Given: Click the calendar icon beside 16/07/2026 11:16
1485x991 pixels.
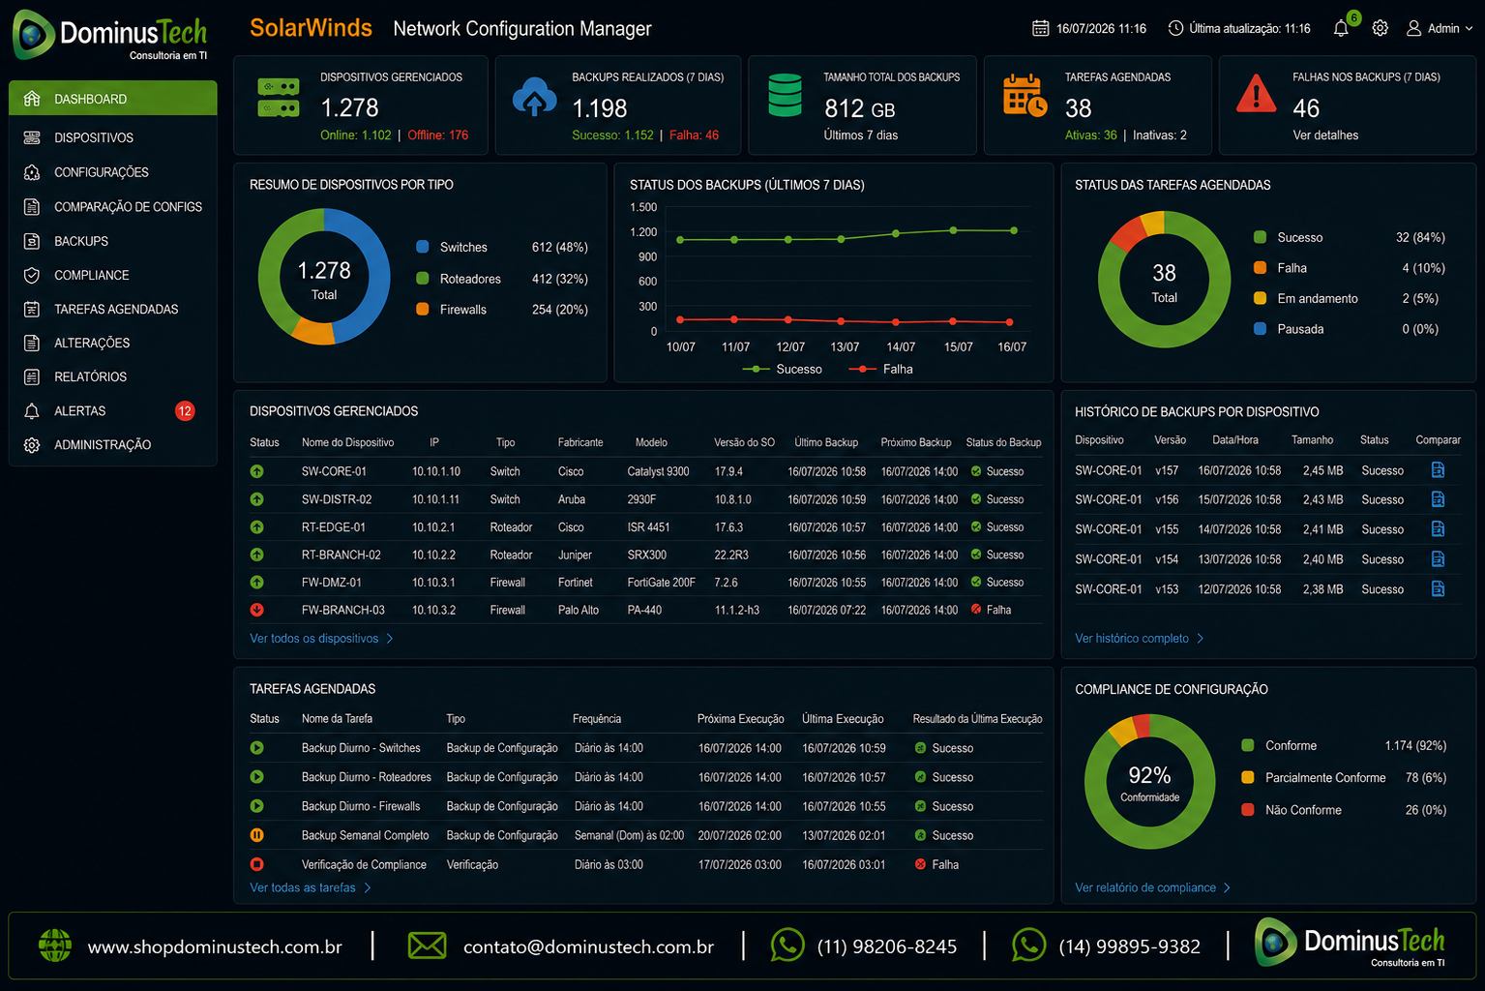Looking at the screenshot, I should pyautogui.click(x=1040, y=28).
